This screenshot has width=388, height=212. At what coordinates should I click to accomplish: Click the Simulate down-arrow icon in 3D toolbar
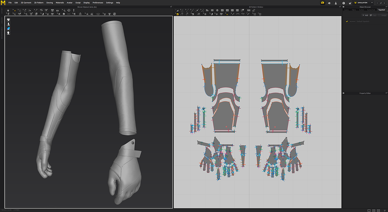(x=8, y=10)
